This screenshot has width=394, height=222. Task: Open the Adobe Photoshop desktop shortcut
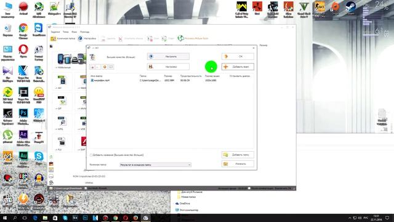pos(23,117)
